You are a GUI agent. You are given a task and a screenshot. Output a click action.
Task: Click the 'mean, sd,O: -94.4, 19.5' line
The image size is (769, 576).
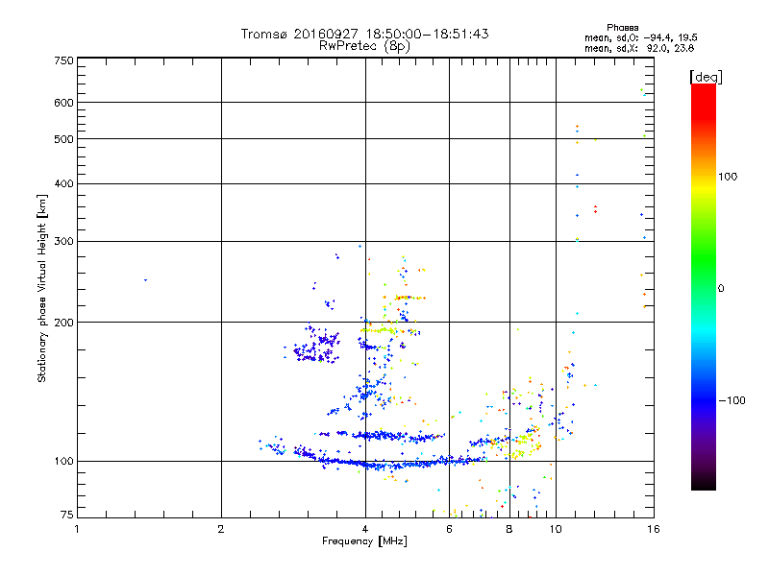640,37
